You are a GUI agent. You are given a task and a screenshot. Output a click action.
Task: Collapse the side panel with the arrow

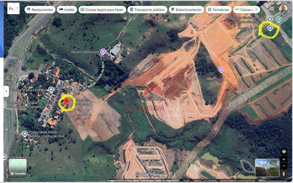click(6, 91)
